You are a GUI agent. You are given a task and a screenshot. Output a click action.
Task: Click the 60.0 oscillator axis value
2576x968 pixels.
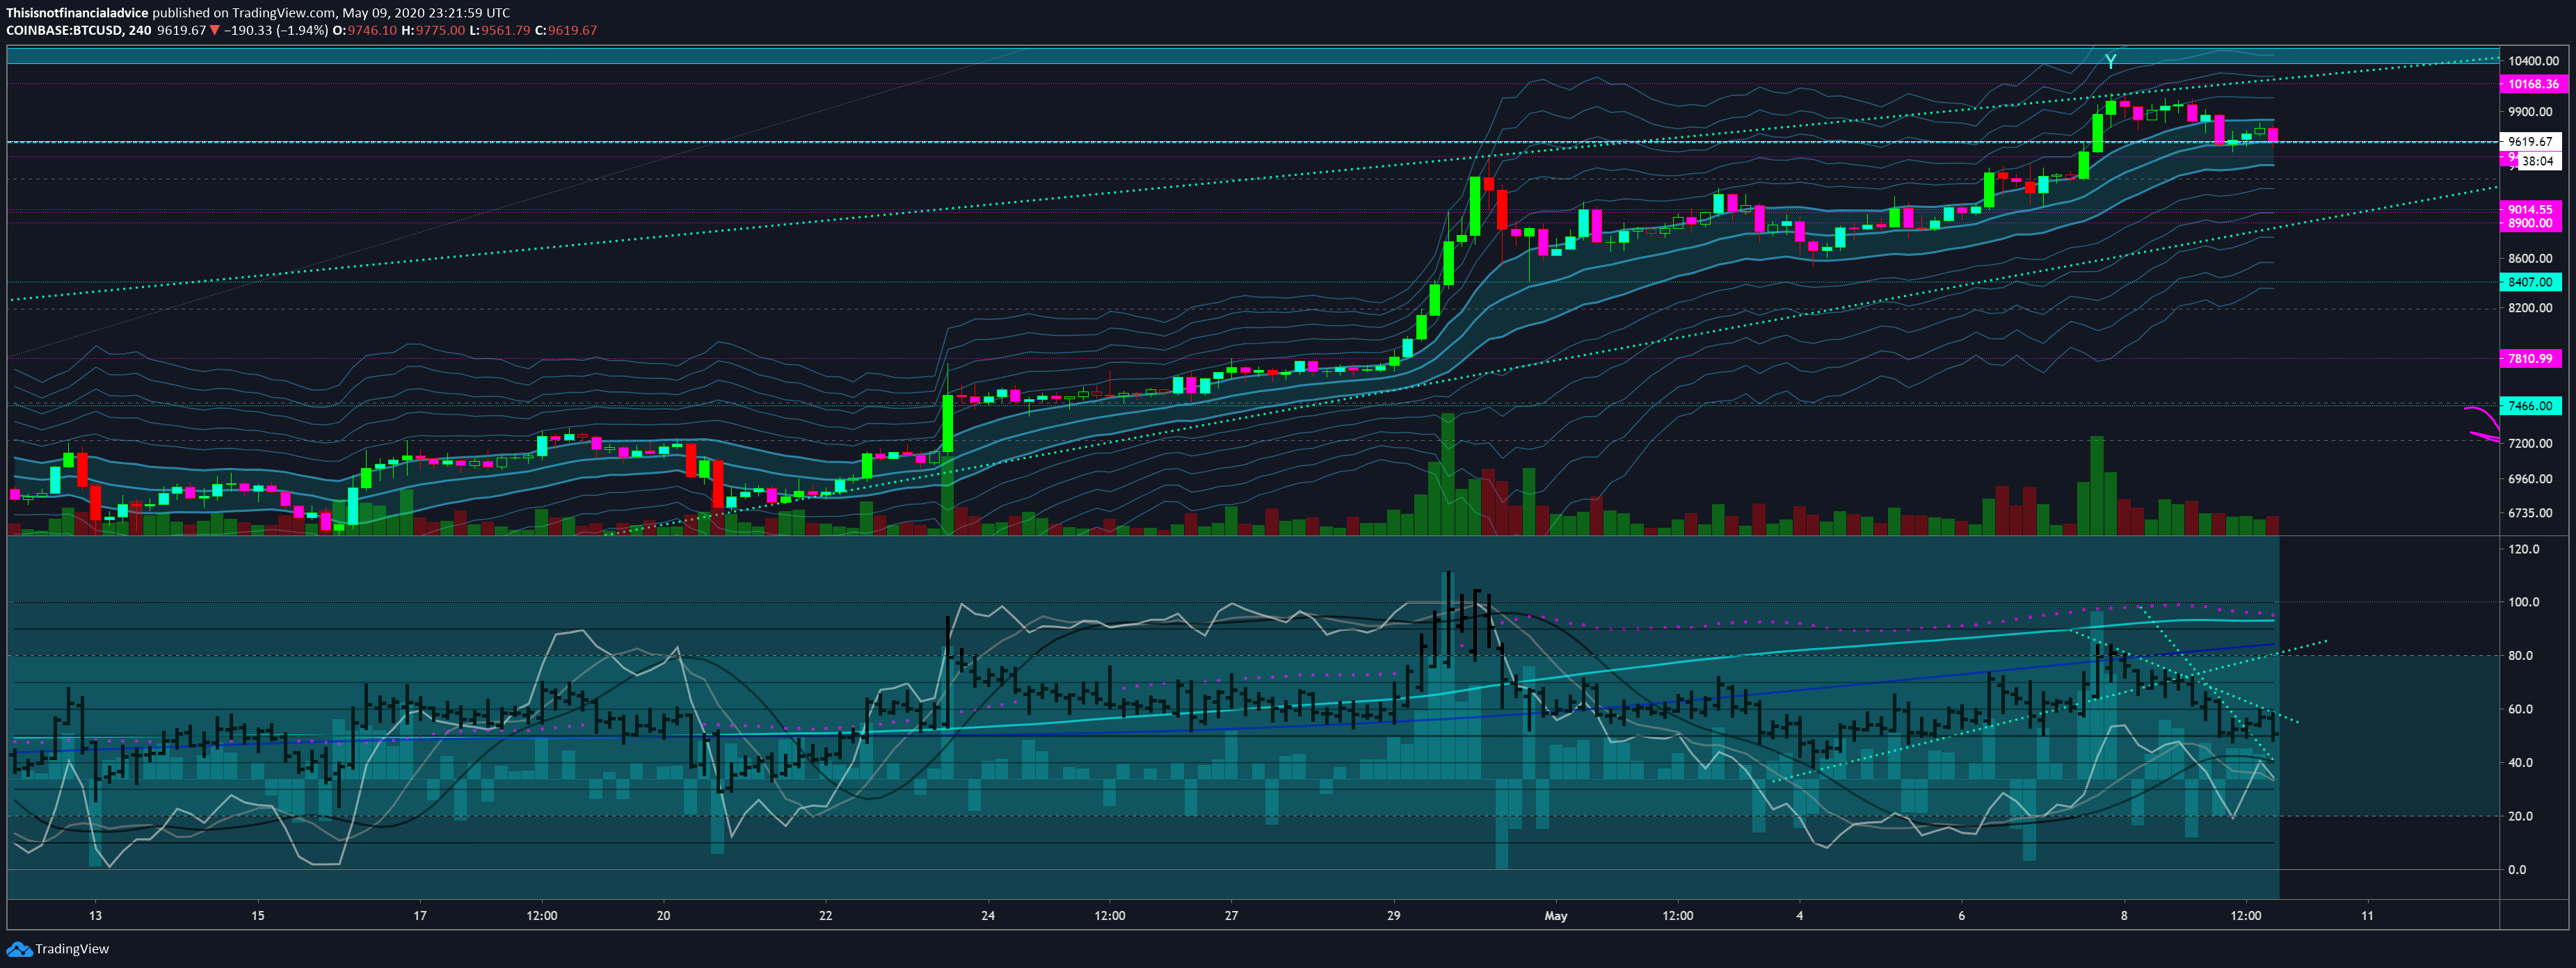[x=2521, y=709]
